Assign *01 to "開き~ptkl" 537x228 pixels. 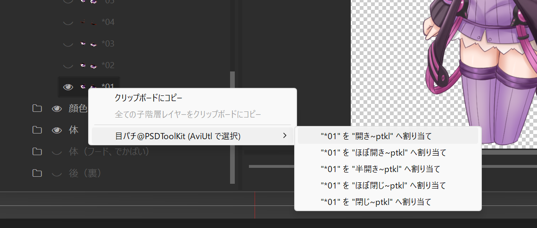(x=376, y=136)
